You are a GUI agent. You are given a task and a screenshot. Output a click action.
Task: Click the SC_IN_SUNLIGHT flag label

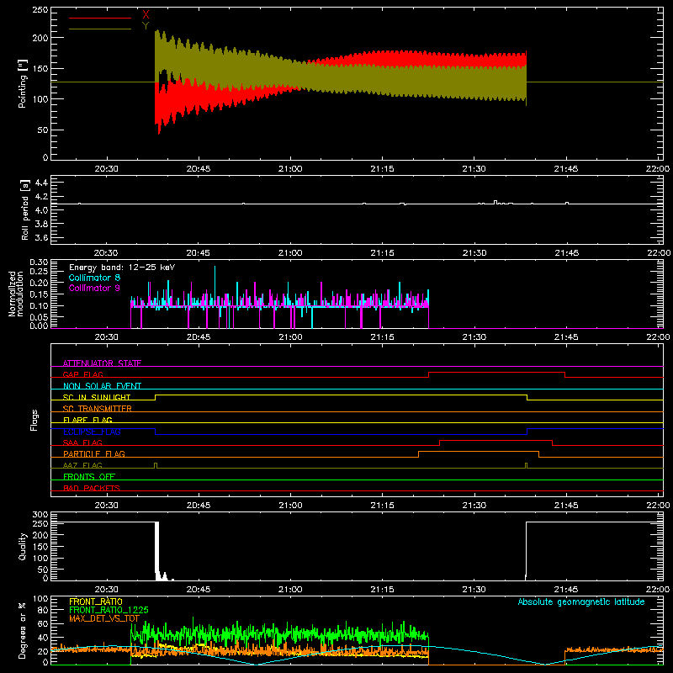point(97,397)
